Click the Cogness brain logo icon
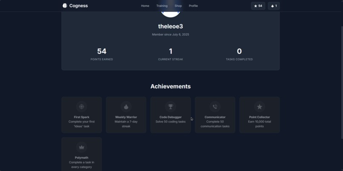The width and height of the screenshot is (343, 171). (x=65, y=6)
